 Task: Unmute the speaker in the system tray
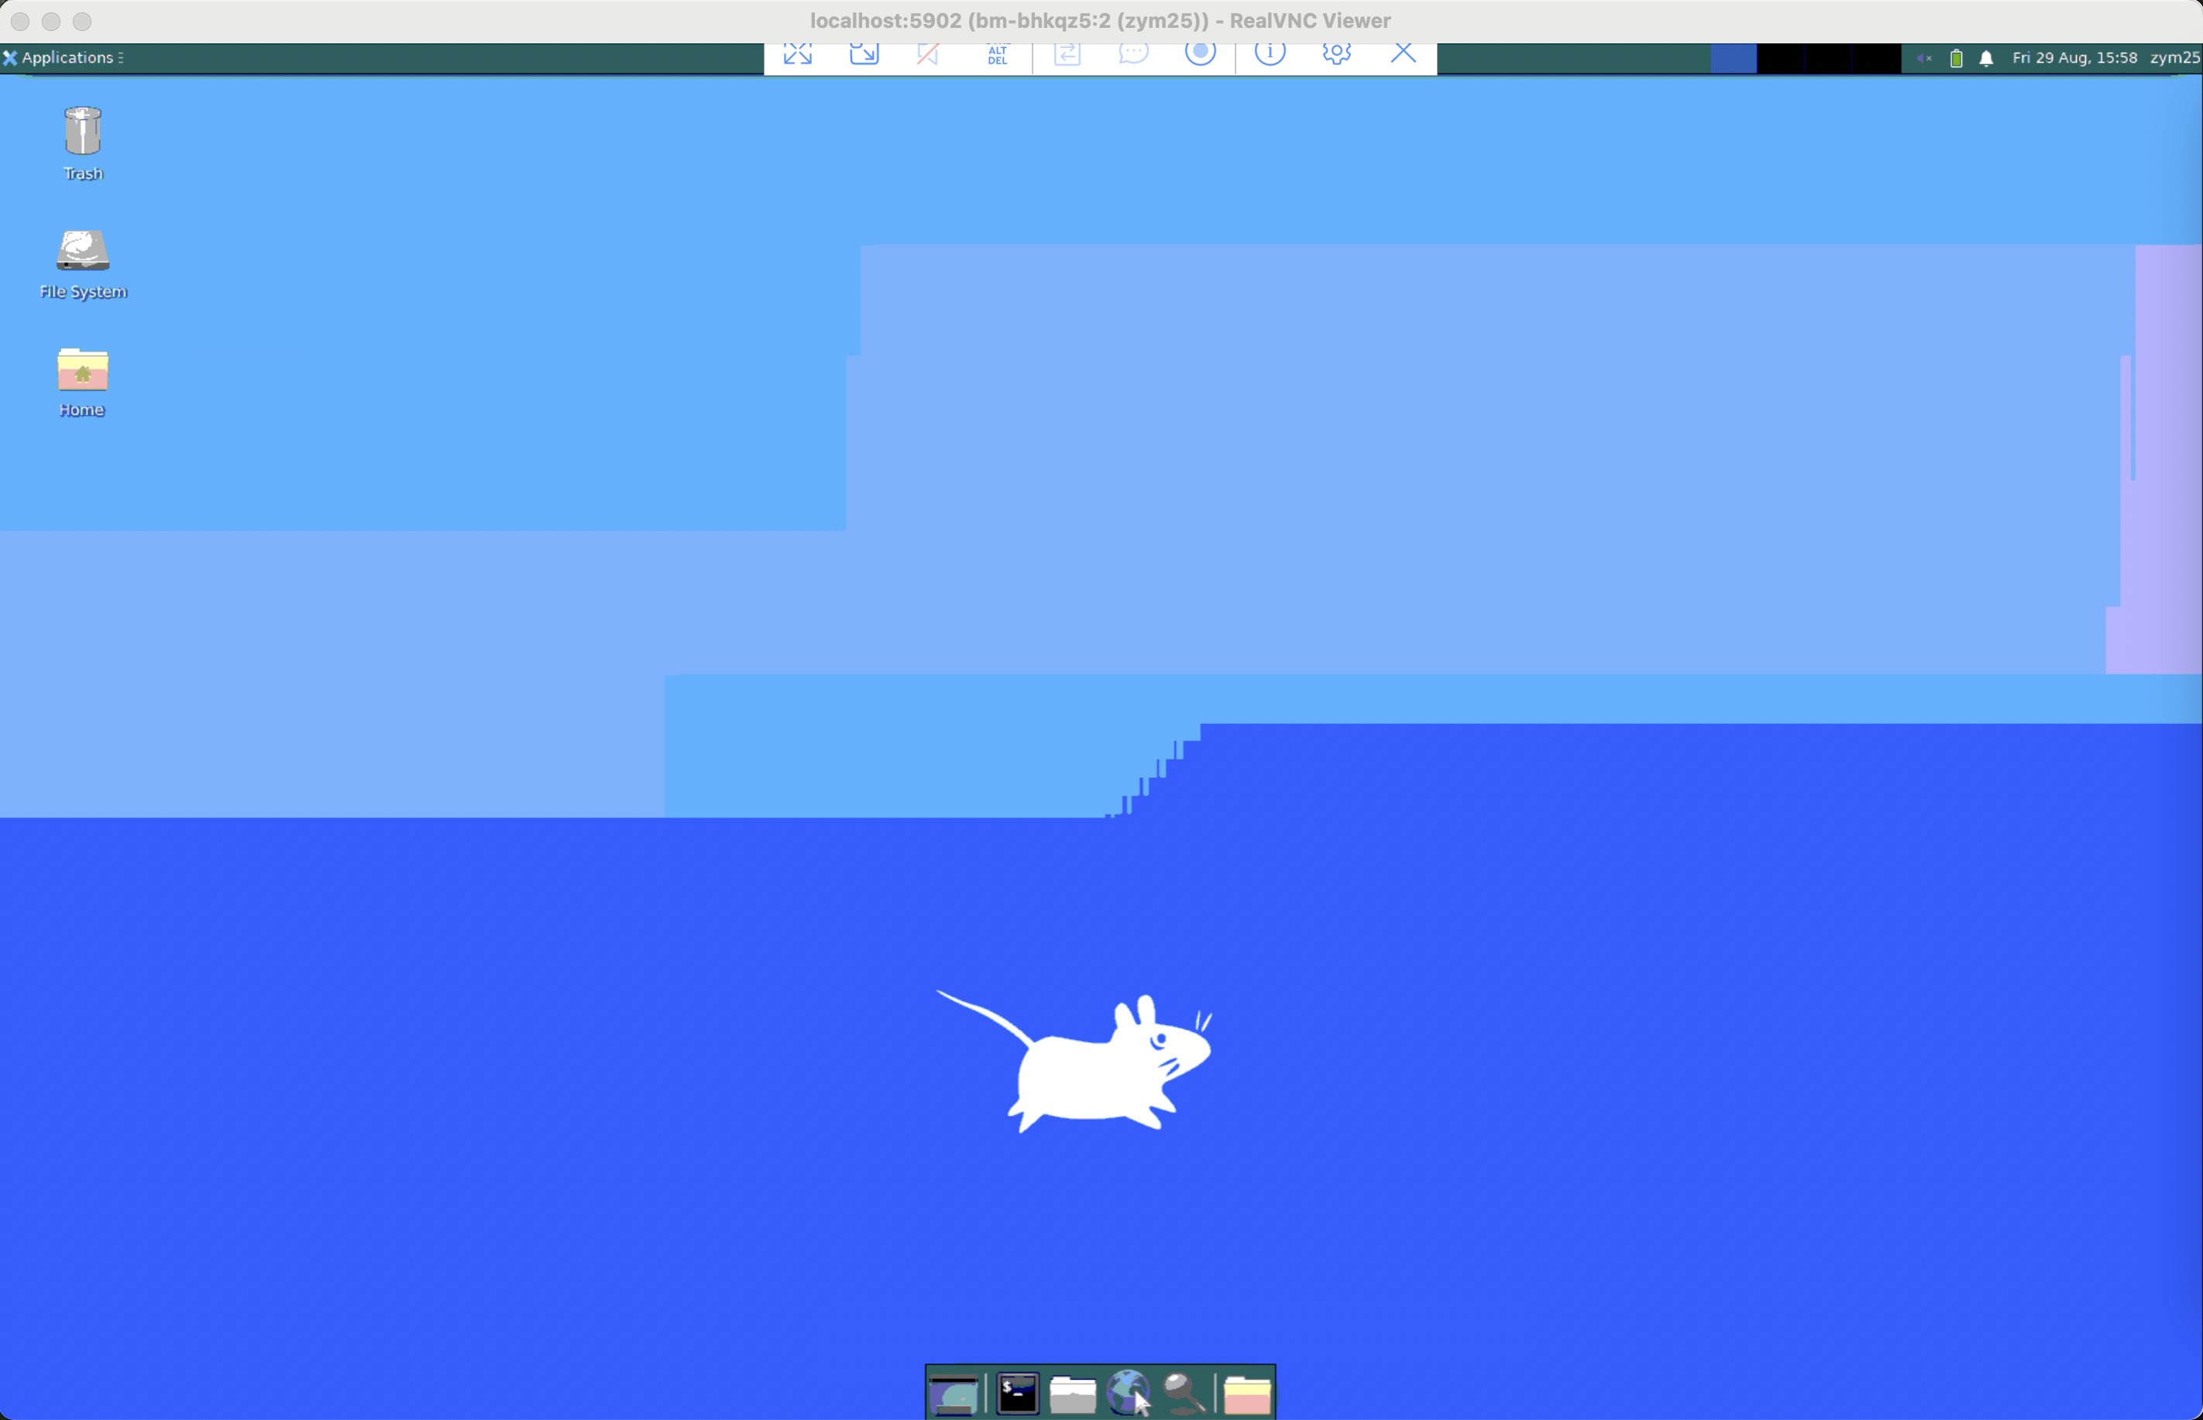[x=1924, y=57]
